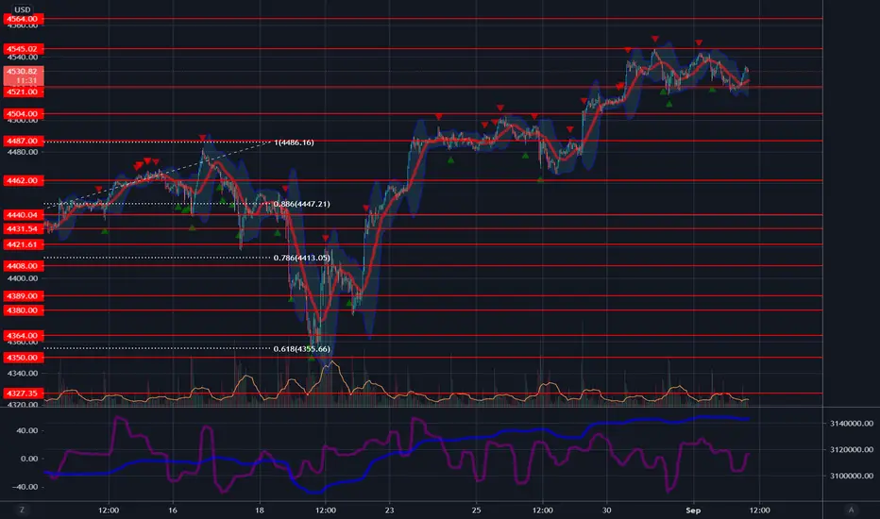The width and height of the screenshot is (880, 519).
Task: Click the 3120000.00 right scale value
Action: point(852,449)
